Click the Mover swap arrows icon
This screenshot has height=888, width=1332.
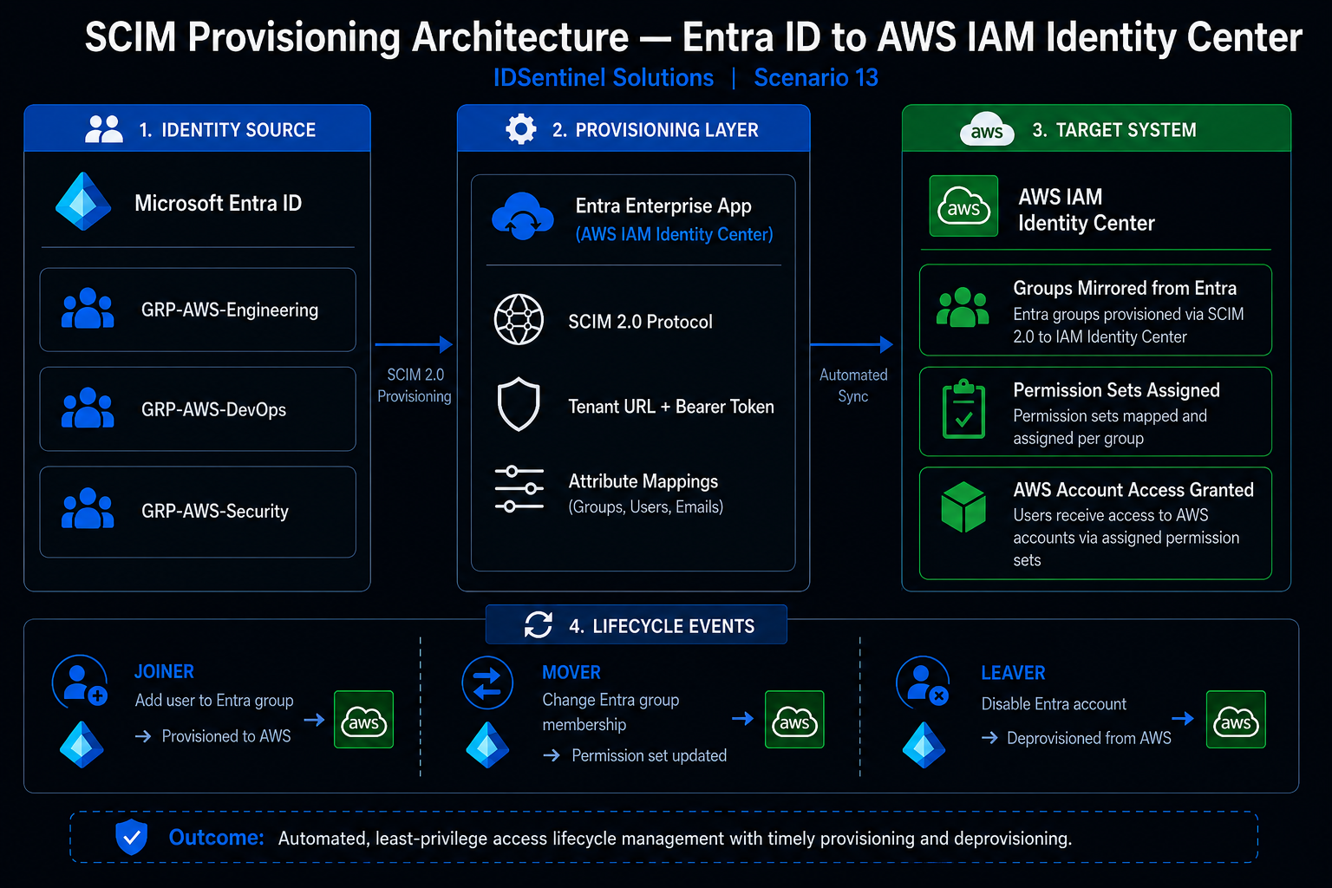pyautogui.click(x=487, y=682)
